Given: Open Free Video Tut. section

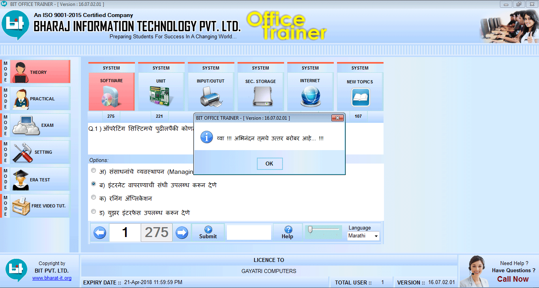Looking at the screenshot, I should [x=40, y=206].
